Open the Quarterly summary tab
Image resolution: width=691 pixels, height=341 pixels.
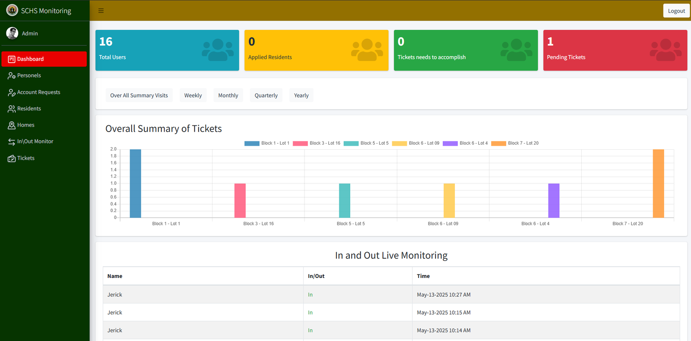(x=266, y=95)
